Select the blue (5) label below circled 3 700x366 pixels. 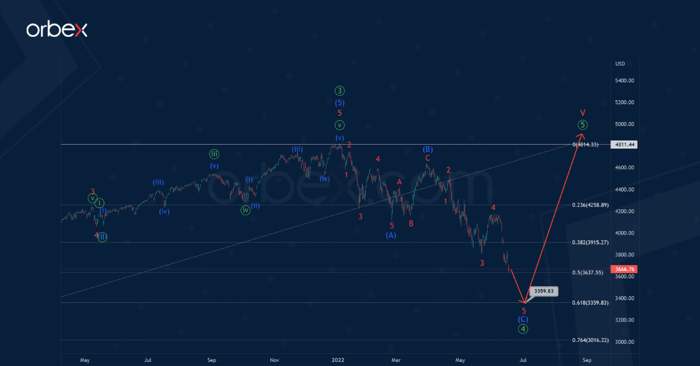339,102
